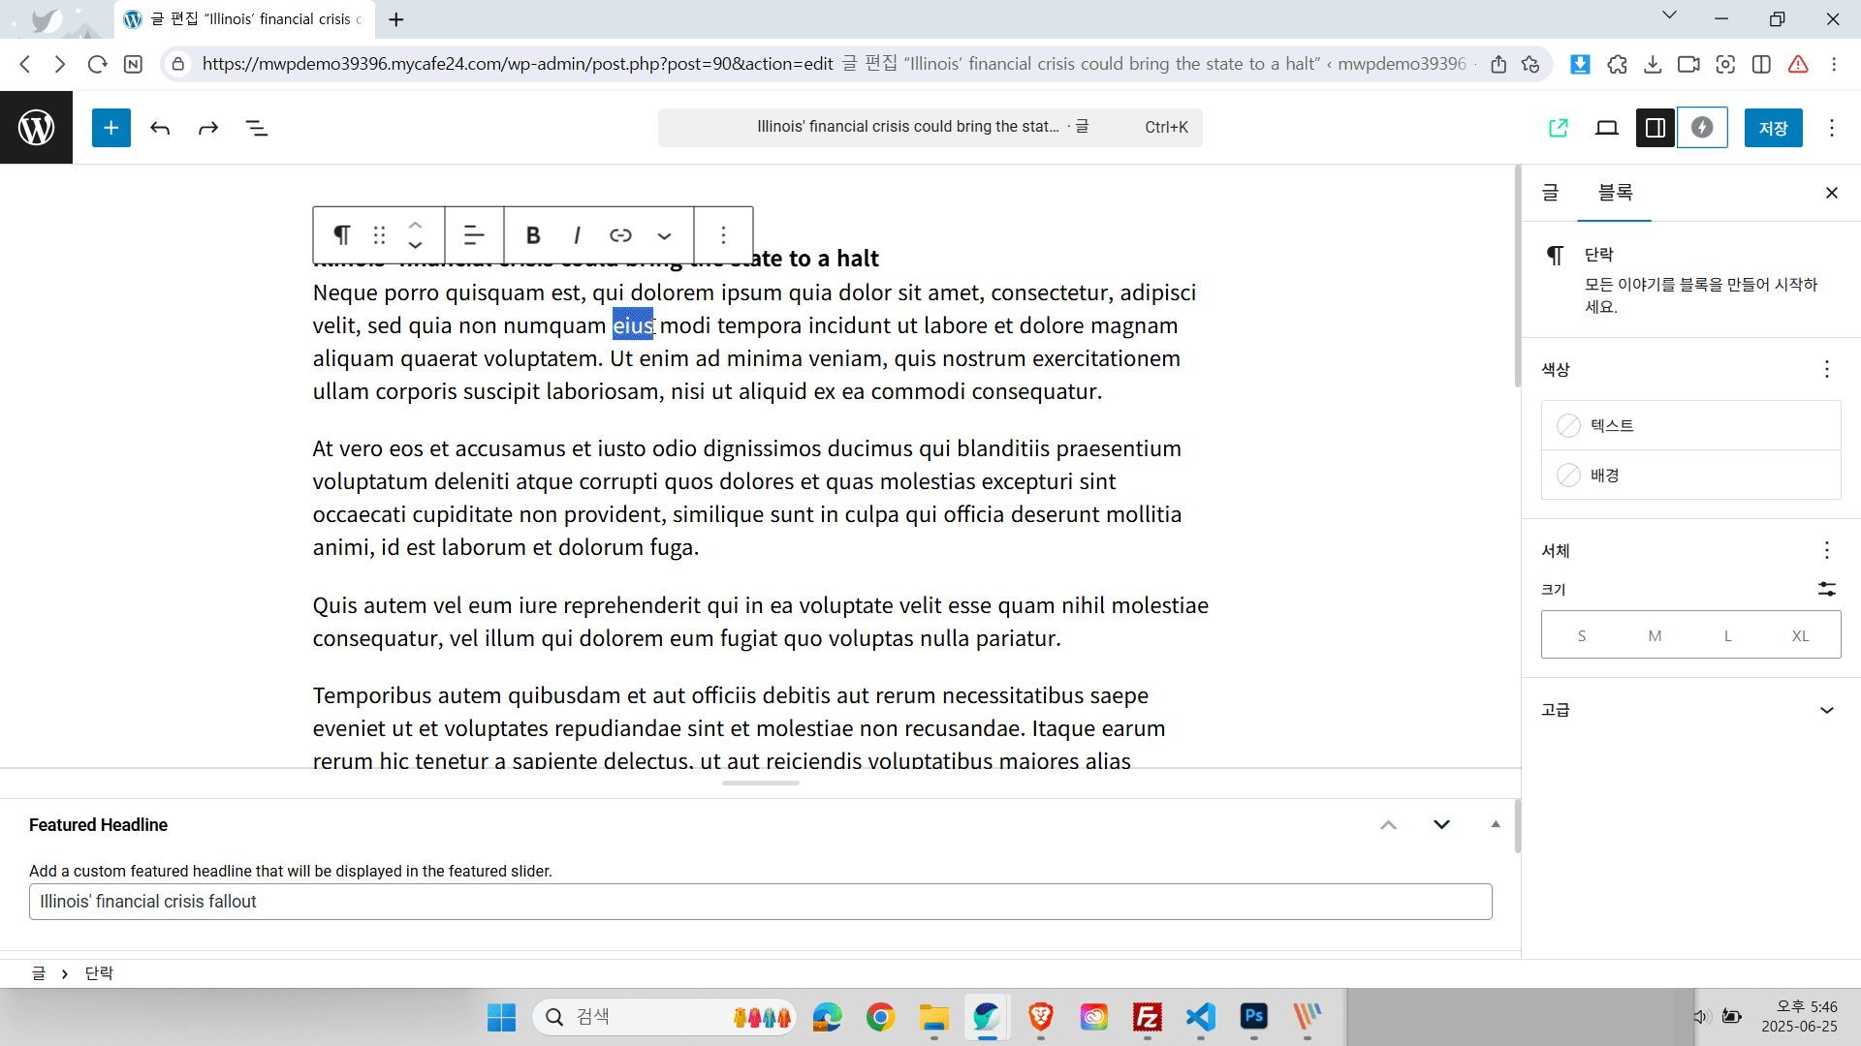
Task: Click 글 in the breadcrumb footer
Action: click(x=39, y=973)
